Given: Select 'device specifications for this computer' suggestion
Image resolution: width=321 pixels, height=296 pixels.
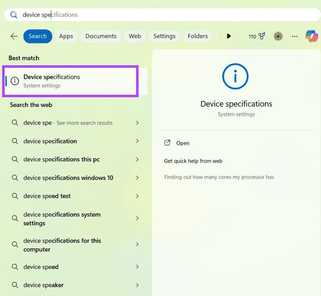Looking at the screenshot, I should coord(62,245).
